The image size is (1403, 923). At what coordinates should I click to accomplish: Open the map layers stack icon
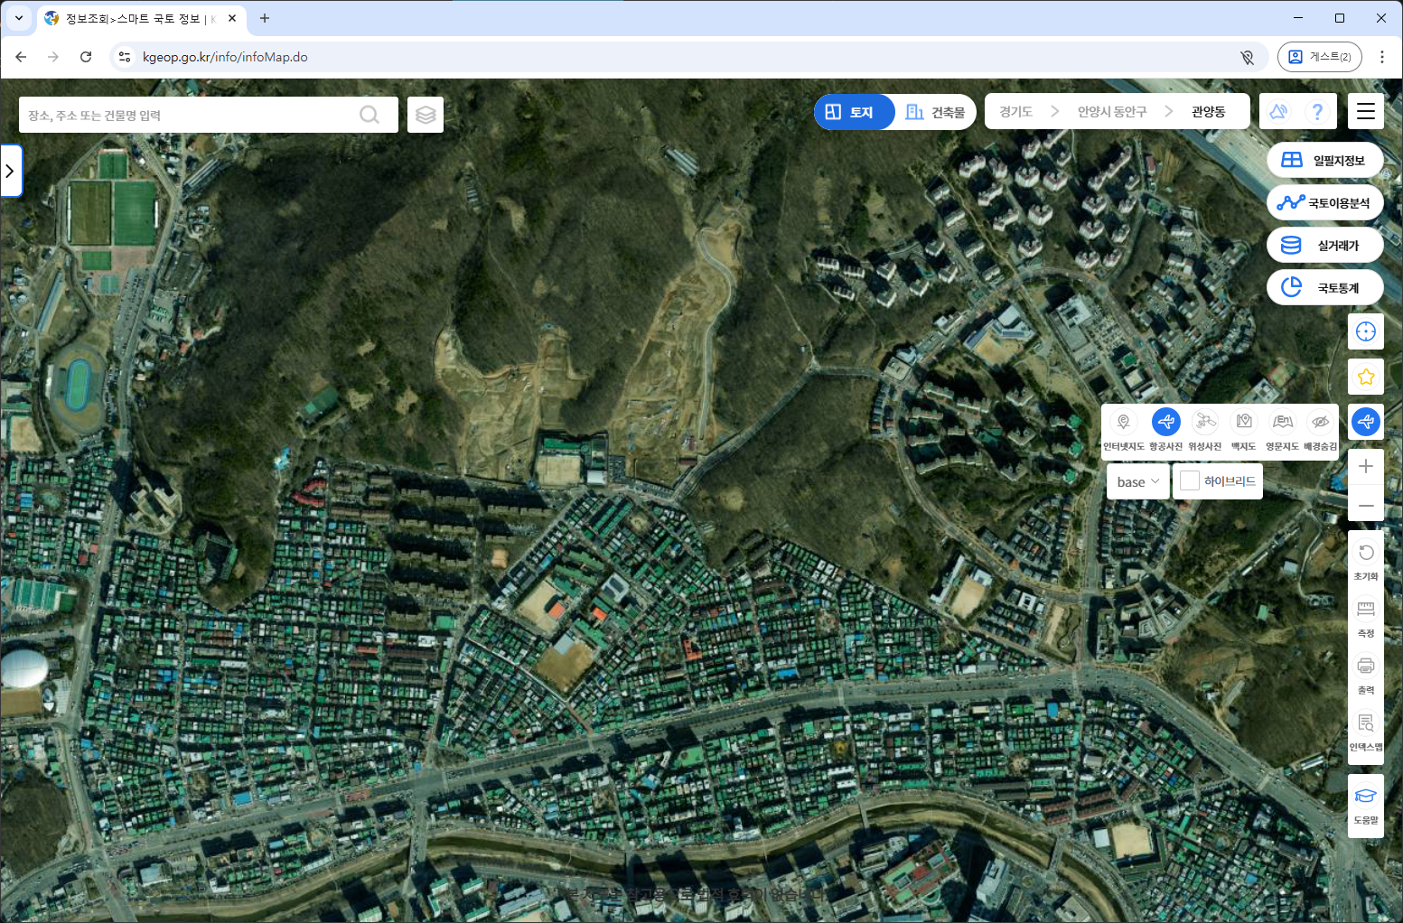click(x=426, y=115)
